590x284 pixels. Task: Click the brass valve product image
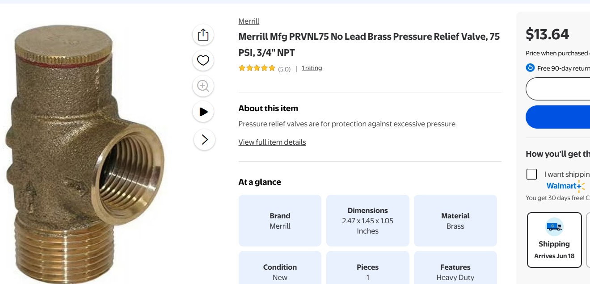(x=85, y=152)
